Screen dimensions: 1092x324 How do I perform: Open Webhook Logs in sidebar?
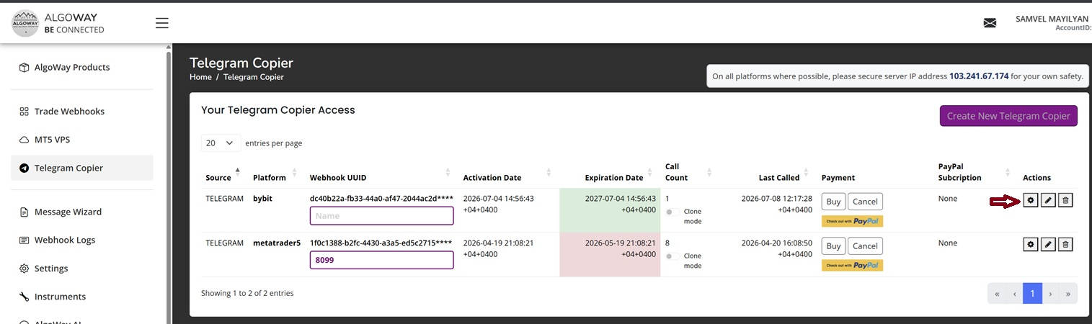pyautogui.click(x=65, y=240)
